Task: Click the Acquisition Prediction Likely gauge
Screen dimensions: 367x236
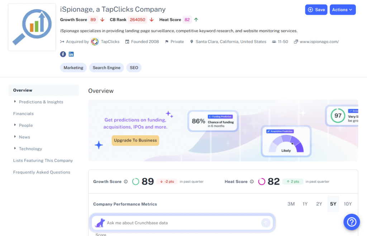Action: [x=286, y=141]
